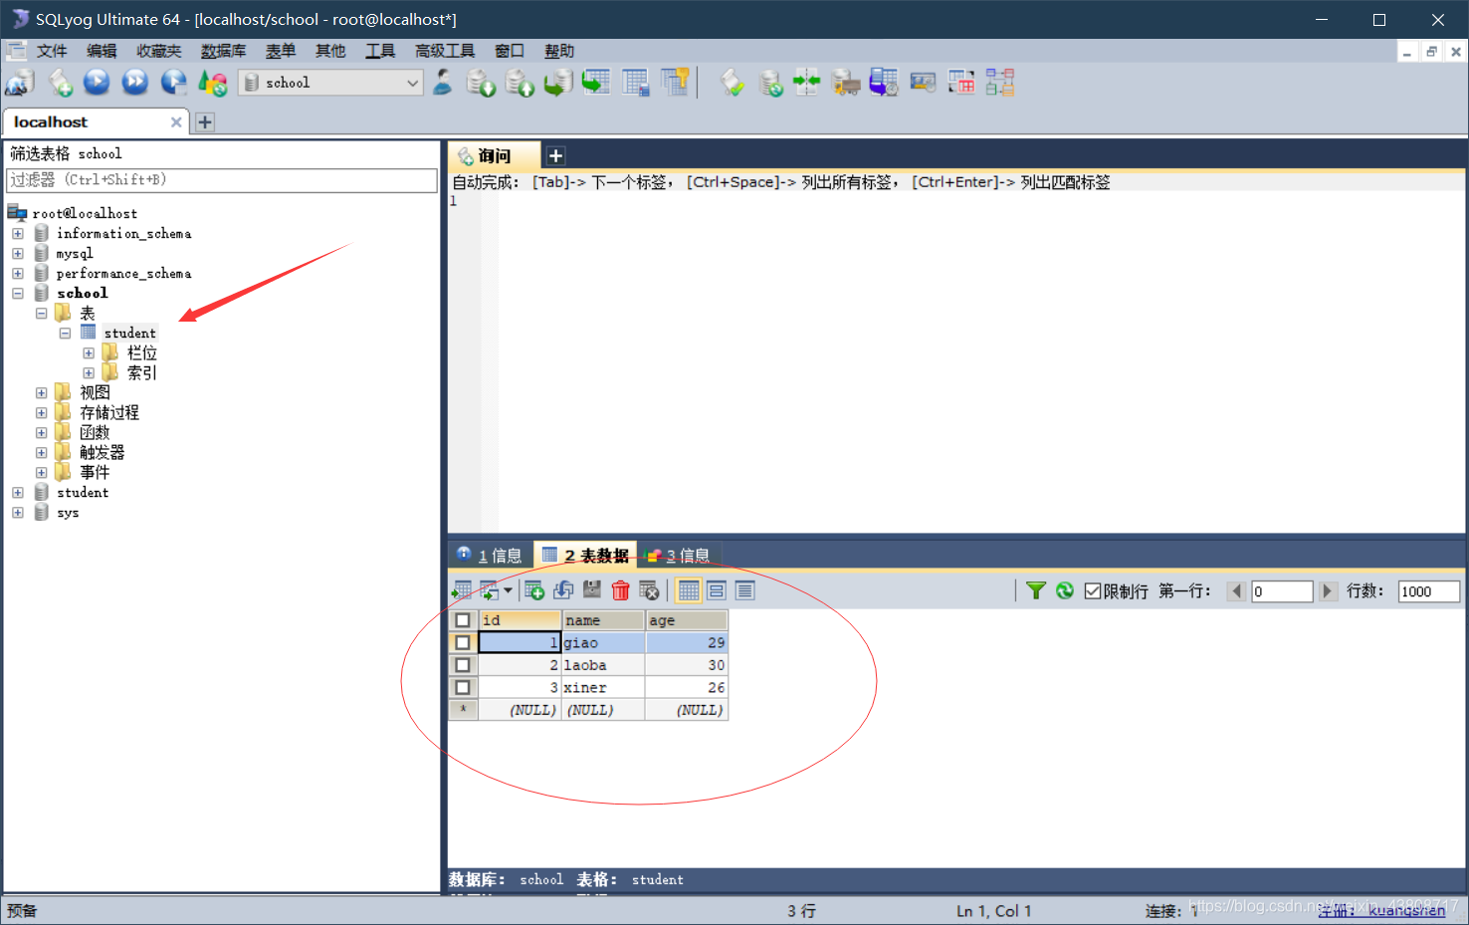Image resolution: width=1469 pixels, height=925 pixels.
Task: Click the duplicate row icon in table data toolbar
Action: click(x=563, y=590)
